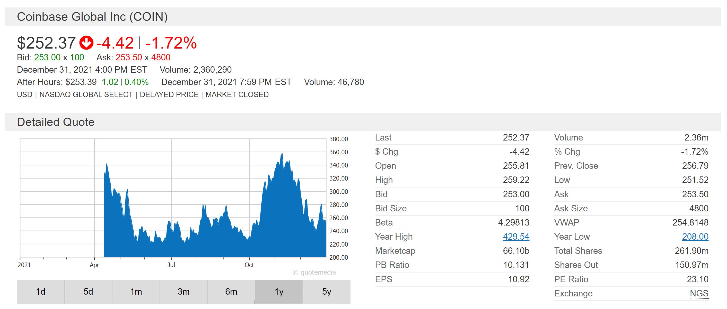Image resolution: width=727 pixels, height=309 pixels.
Task: Click the quotemedia copyright watermark
Action: (314, 272)
